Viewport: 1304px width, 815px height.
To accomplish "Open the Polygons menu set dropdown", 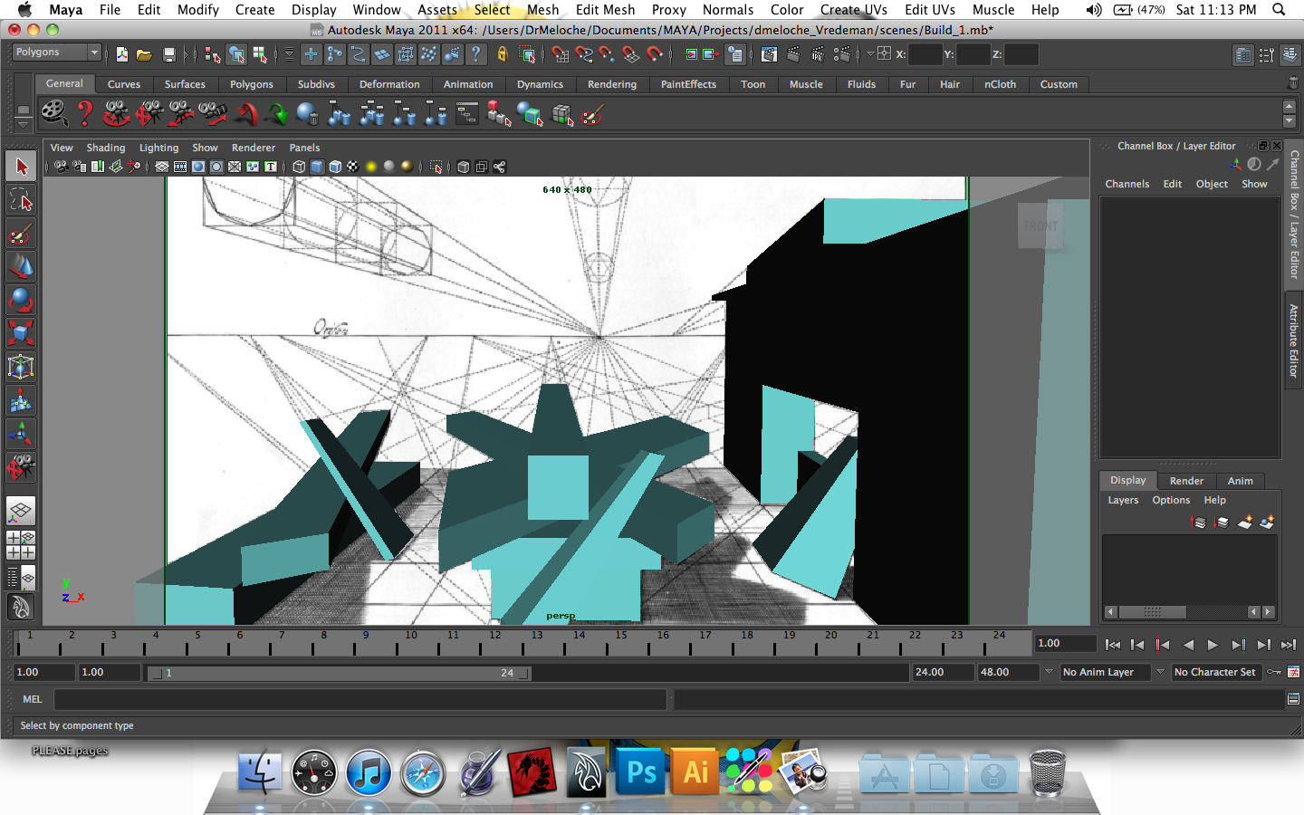I will (x=56, y=53).
